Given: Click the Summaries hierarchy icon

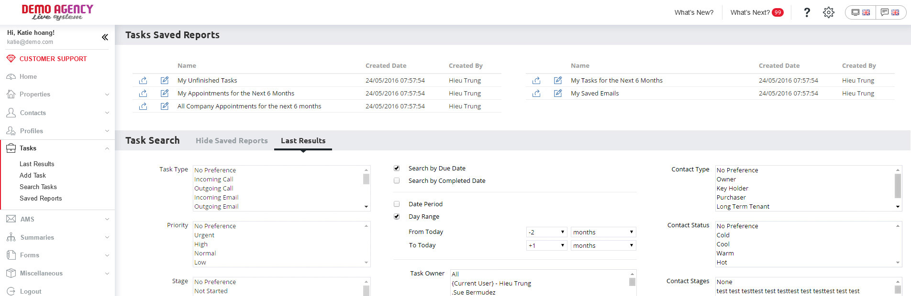Looking at the screenshot, I should tap(11, 237).
